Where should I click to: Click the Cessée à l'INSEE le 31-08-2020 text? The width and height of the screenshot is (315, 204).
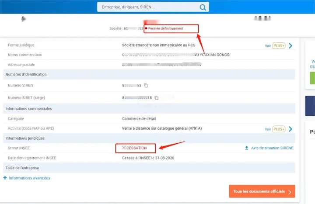148,158
